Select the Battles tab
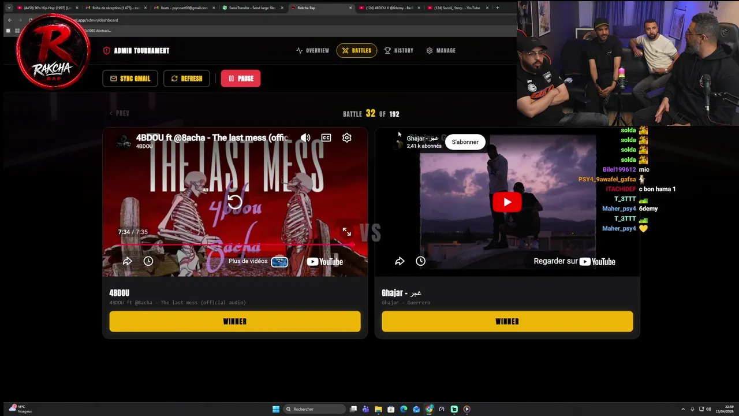Screen dimensions: 739x416 point(357,51)
